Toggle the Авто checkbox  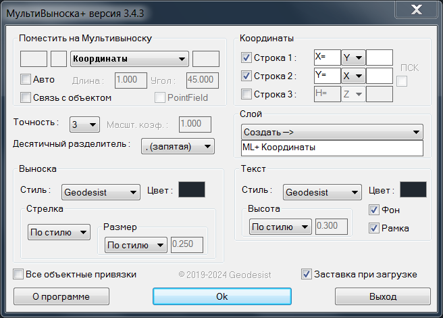tap(26, 79)
